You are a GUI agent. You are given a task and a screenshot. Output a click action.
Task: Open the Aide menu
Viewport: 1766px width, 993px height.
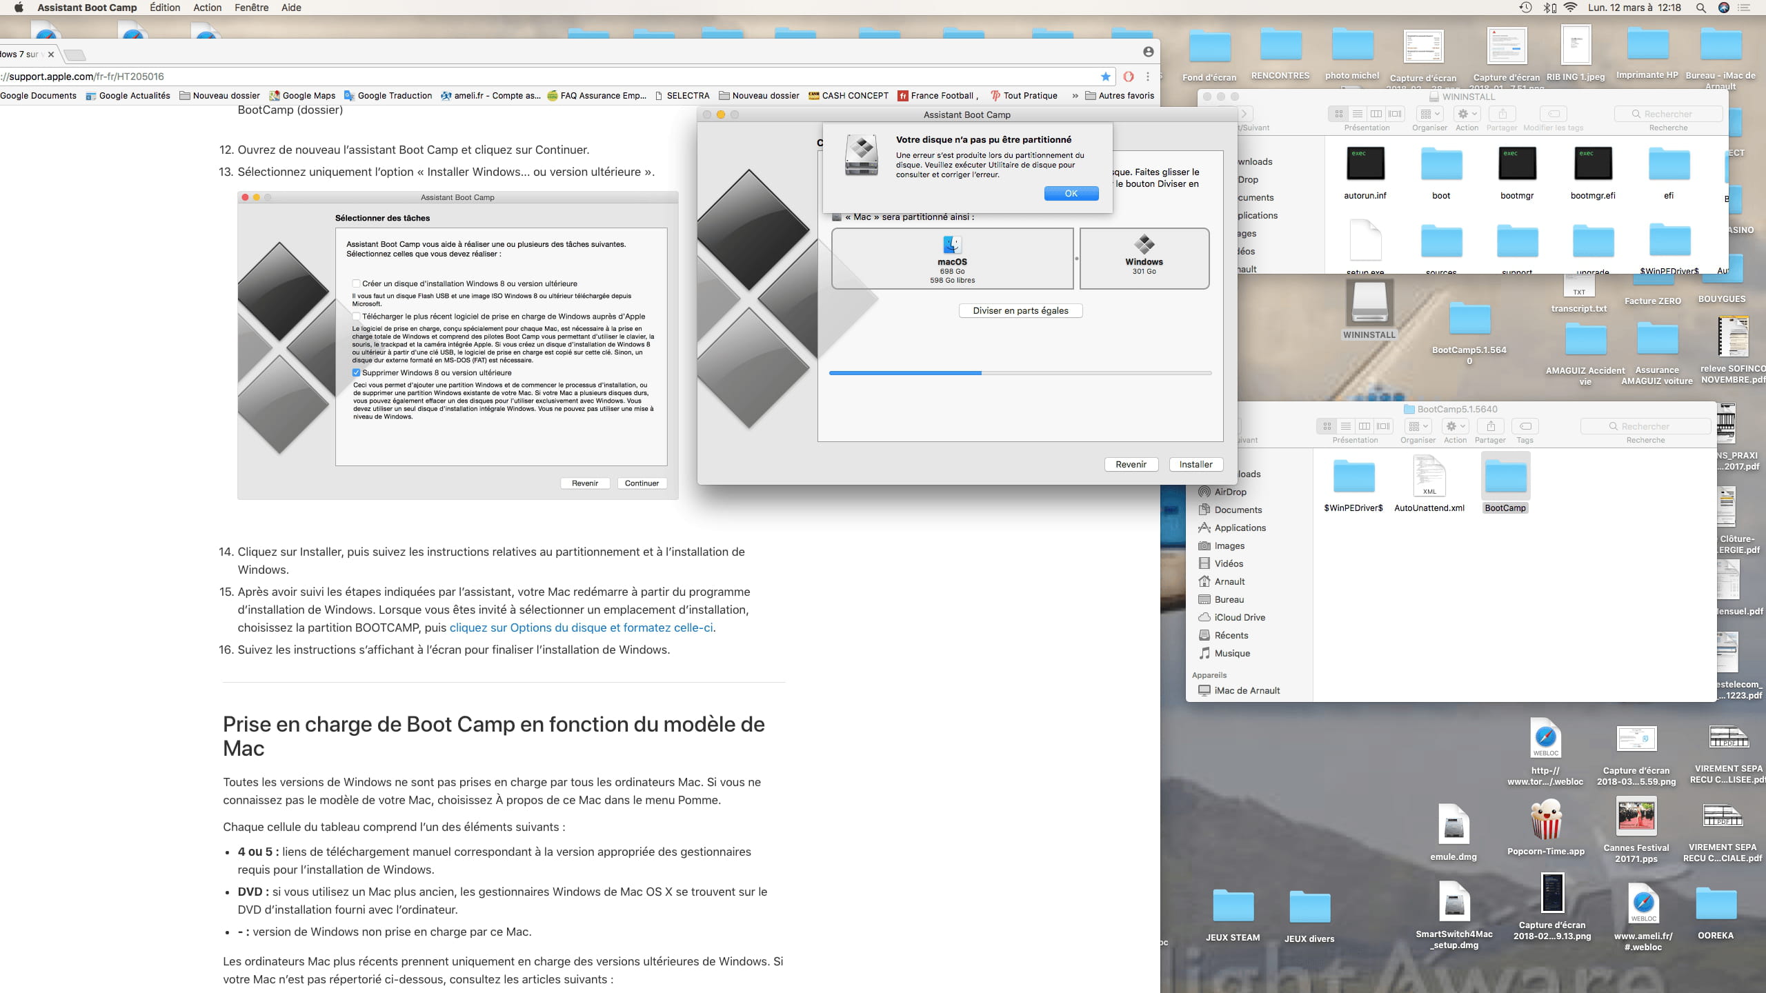[291, 8]
